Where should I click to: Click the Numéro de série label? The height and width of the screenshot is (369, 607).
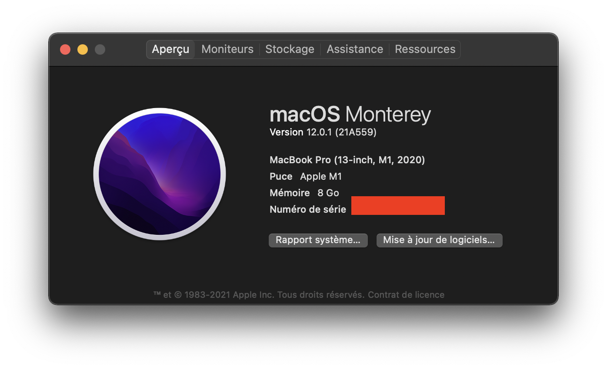coord(308,209)
